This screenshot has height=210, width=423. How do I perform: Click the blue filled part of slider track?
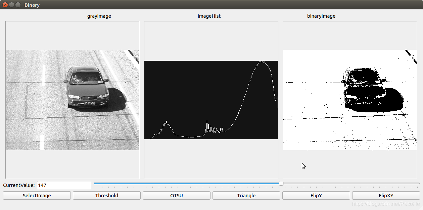pos(186,183)
